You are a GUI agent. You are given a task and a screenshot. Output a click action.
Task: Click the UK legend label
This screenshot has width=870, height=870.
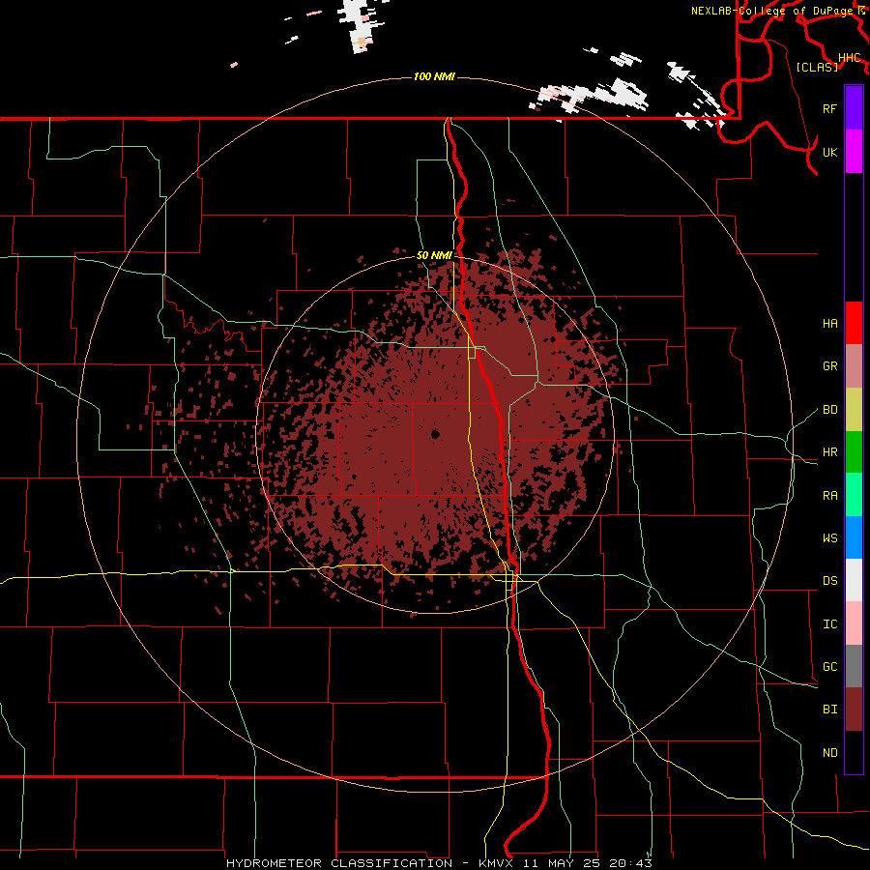tap(829, 152)
